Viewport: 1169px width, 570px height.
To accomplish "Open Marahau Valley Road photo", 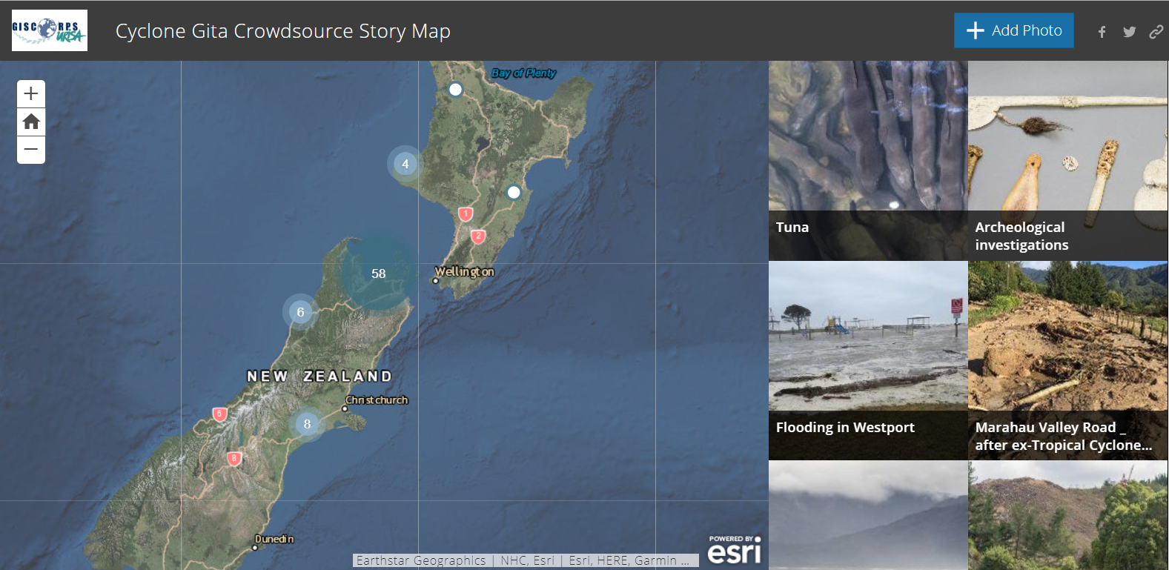I will pos(1067,360).
